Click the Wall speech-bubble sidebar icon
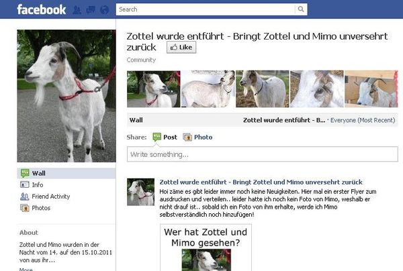403x271 pixels. pos(25,173)
